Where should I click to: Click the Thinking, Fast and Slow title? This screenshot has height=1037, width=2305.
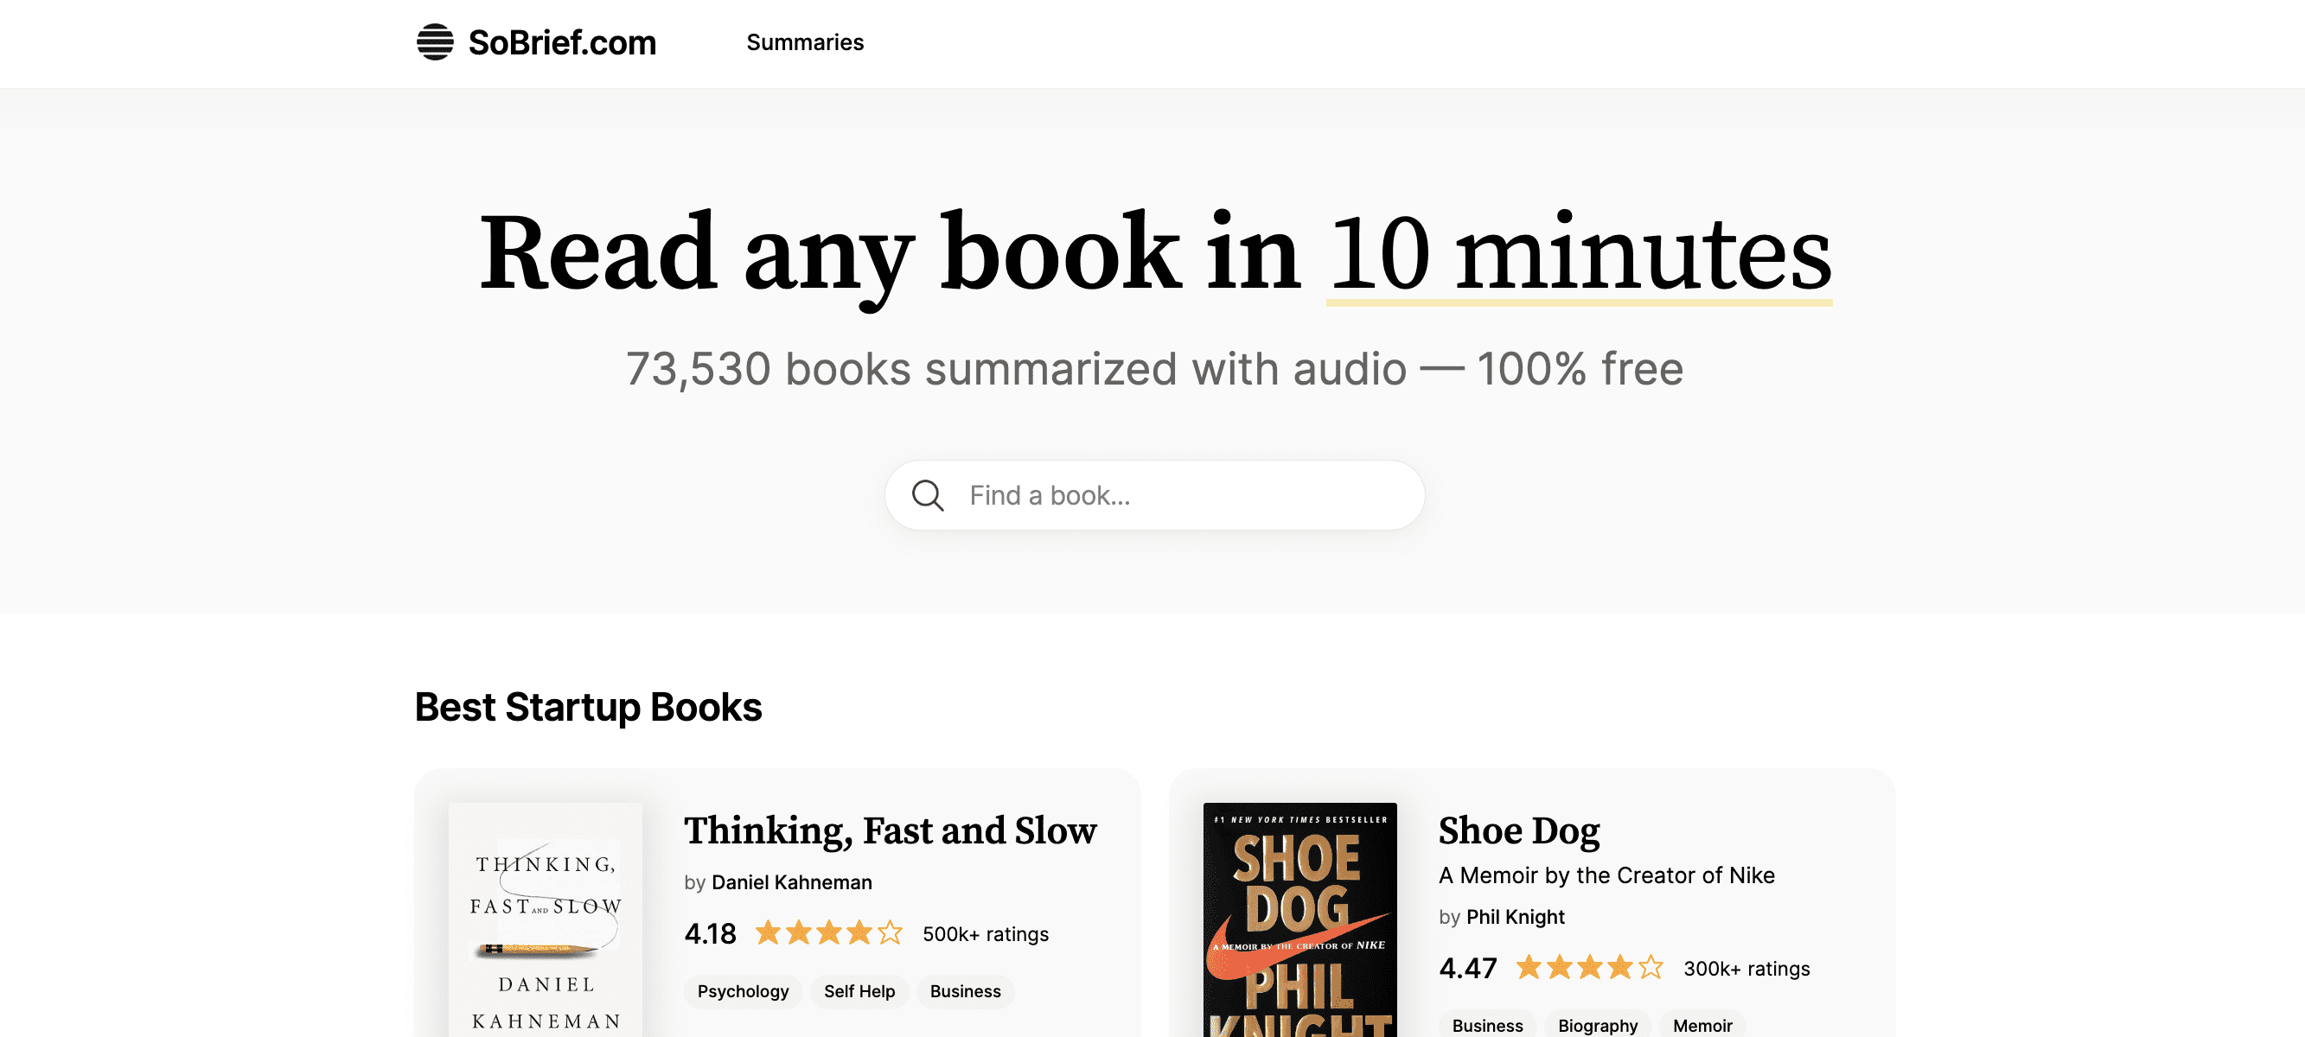[x=890, y=830]
